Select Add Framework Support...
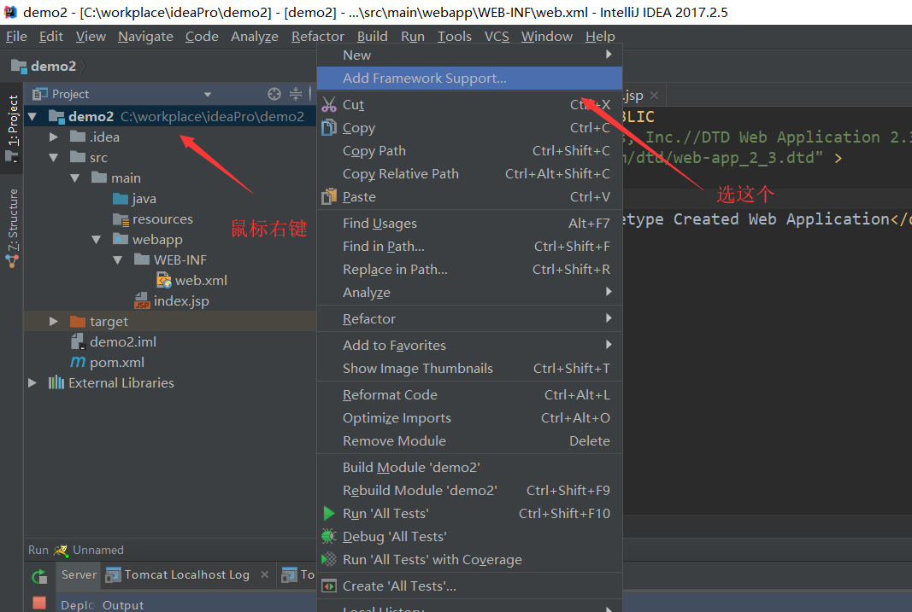Screen dimensions: 912x612 coord(469,78)
